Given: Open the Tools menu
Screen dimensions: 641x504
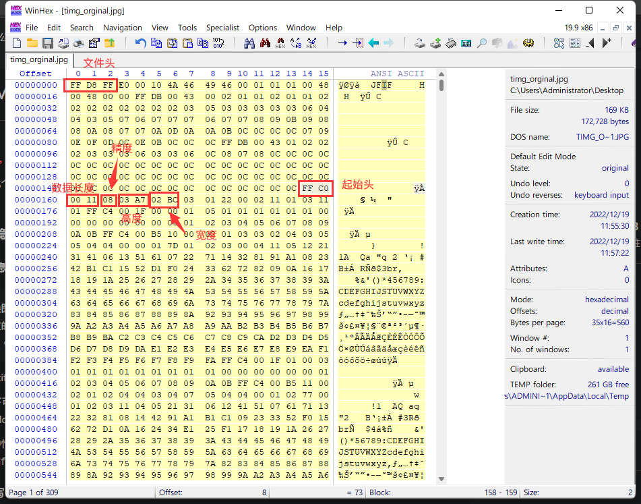Looking at the screenshot, I should pyautogui.click(x=187, y=28).
